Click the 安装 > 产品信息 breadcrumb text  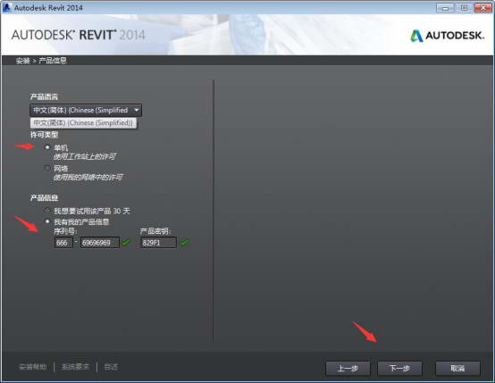(41, 61)
